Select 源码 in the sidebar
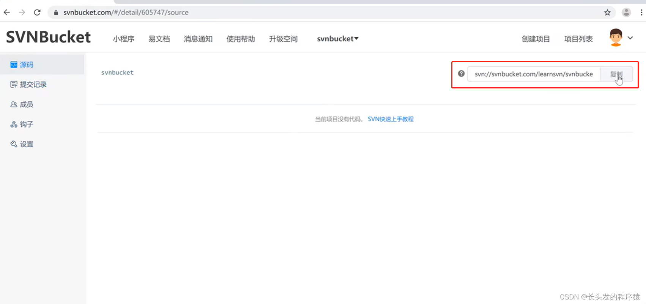 [42, 65]
